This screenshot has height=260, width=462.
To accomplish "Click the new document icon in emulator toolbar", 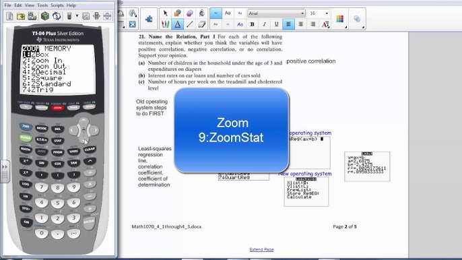I will (9, 16).
